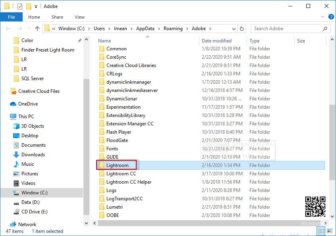Click Window (C:) in the address path
This screenshot has height=236, width=336.
pyautogui.click(x=71, y=29)
